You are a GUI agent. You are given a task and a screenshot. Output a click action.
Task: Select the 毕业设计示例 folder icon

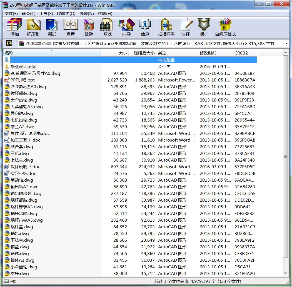(7, 66)
